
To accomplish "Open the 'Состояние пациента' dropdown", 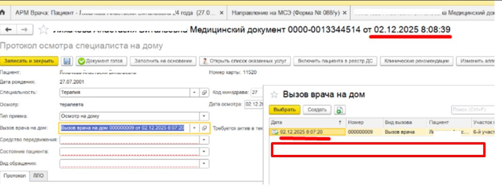I will pyautogui.click(x=203, y=152).
